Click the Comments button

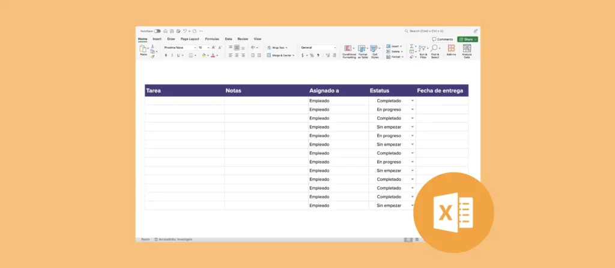(443, 39)
